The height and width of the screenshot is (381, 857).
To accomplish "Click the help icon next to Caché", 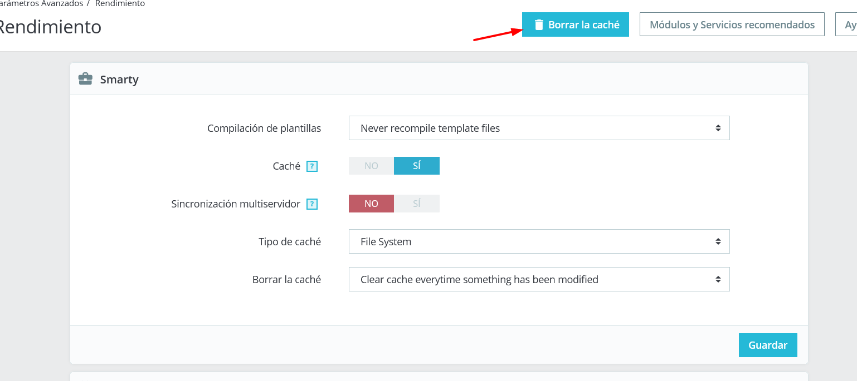I will [x=312, y=166].
